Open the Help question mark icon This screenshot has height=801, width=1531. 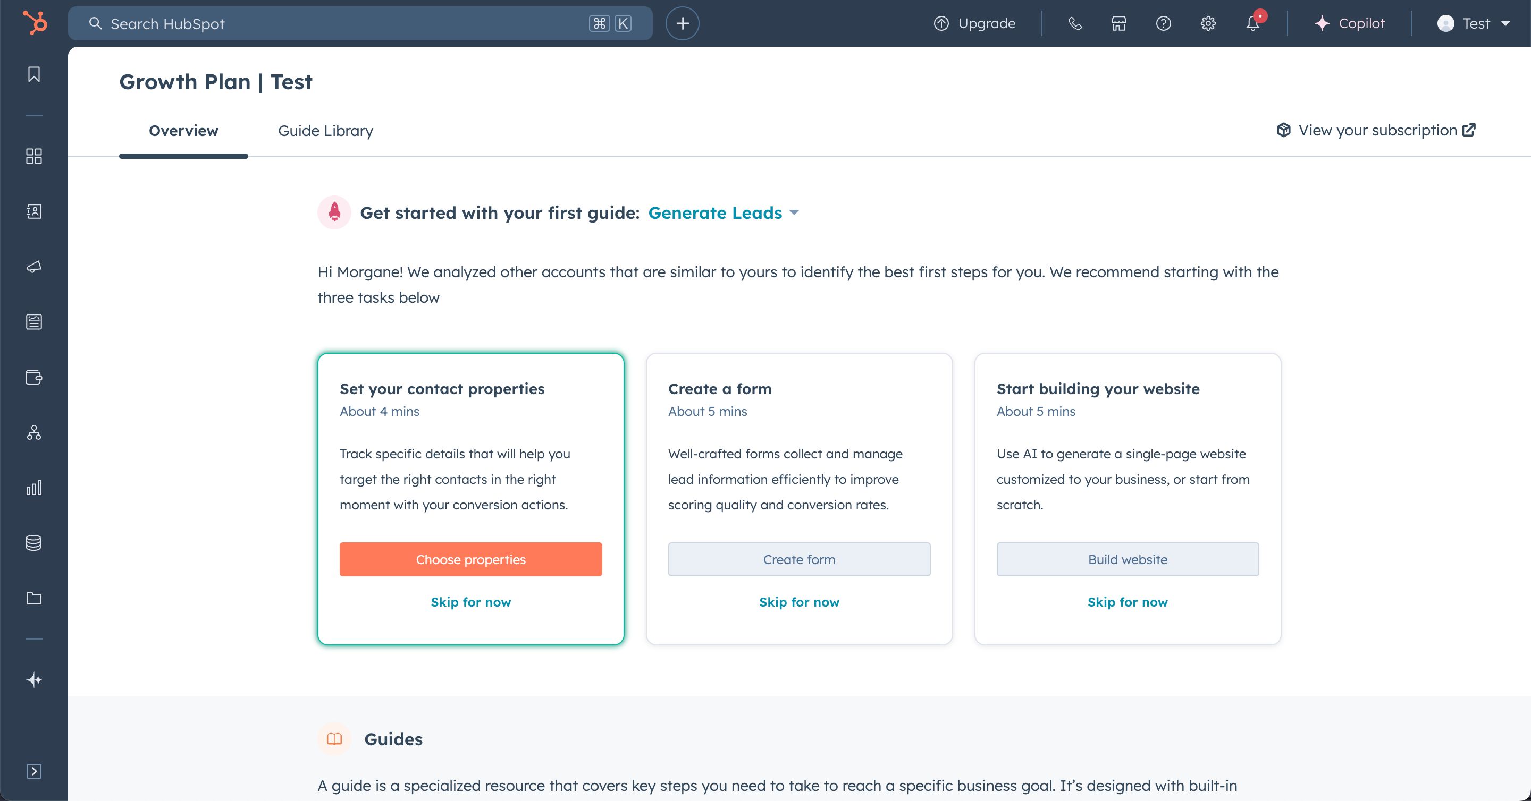tap(1163, 23)
